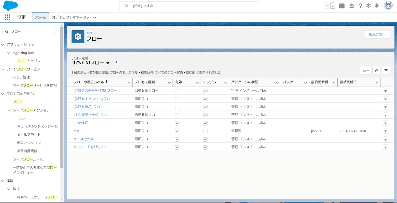
Task: Click the quick find box containing フロー
Action: pyautogui.click(x=29, y=32)
